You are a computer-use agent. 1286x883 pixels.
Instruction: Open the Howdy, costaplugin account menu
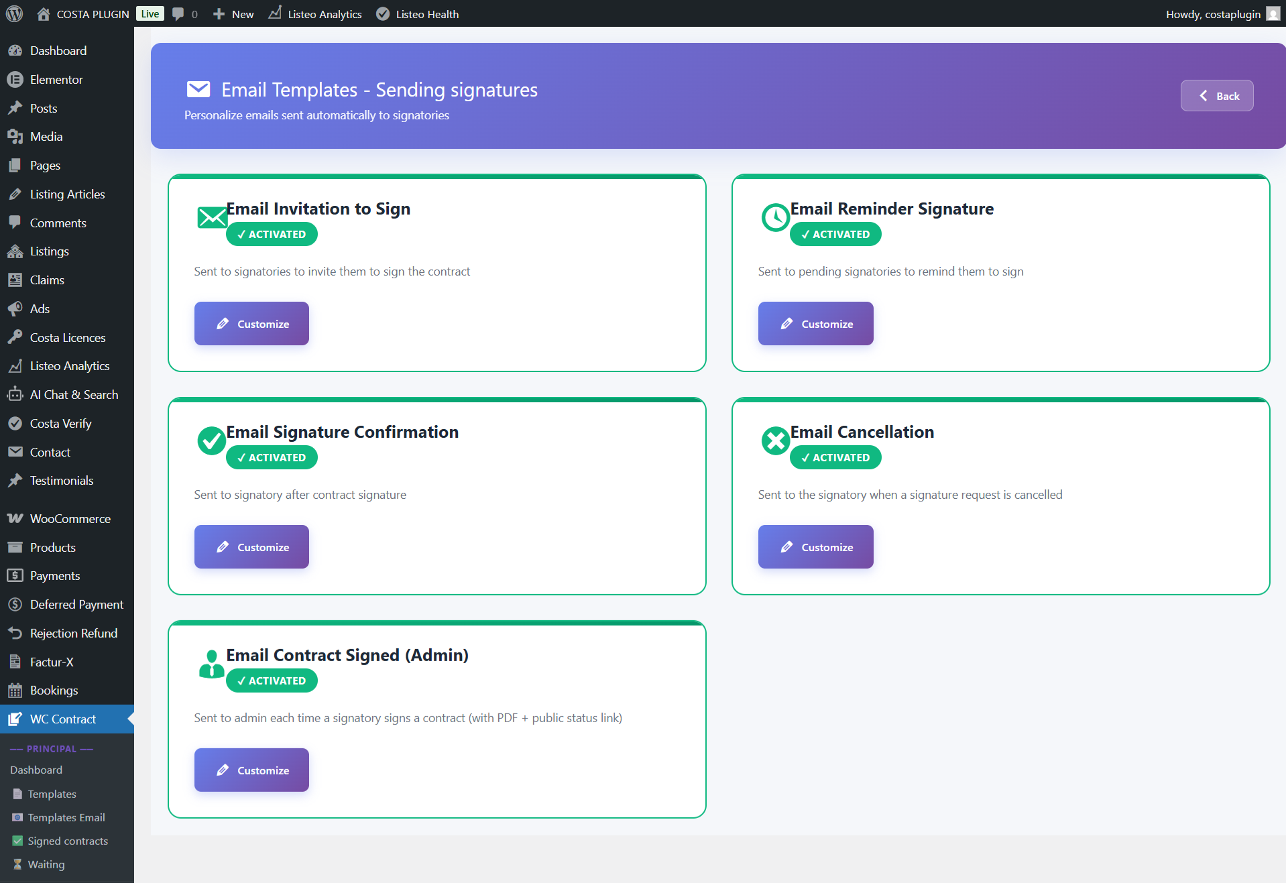(1222, 14)
